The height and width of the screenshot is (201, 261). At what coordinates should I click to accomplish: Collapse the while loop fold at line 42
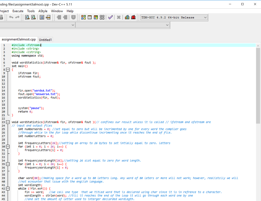point(8,189)
